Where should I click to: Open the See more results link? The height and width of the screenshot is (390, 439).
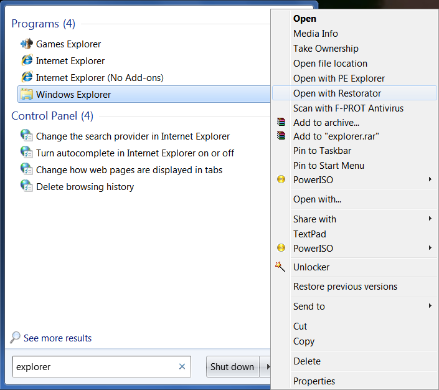coord(57,338)
